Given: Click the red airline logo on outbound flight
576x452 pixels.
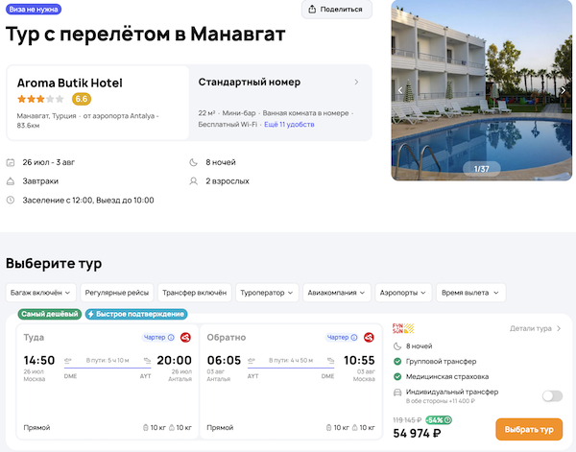Looking at the screenshot, I should click(185, 338).
